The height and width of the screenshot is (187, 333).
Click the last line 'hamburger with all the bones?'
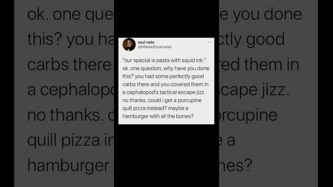[158, 116]
